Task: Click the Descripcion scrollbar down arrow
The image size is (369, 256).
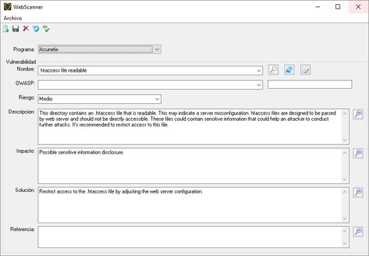Action: (x=345, y=140)
